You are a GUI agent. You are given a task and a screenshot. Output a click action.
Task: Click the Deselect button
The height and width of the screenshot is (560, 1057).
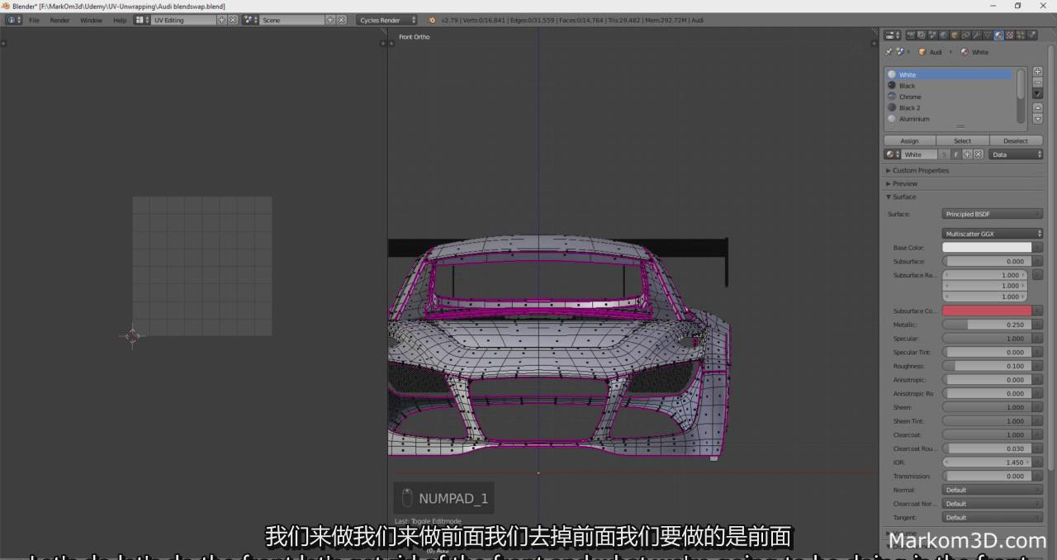[x=1015, y=141]
